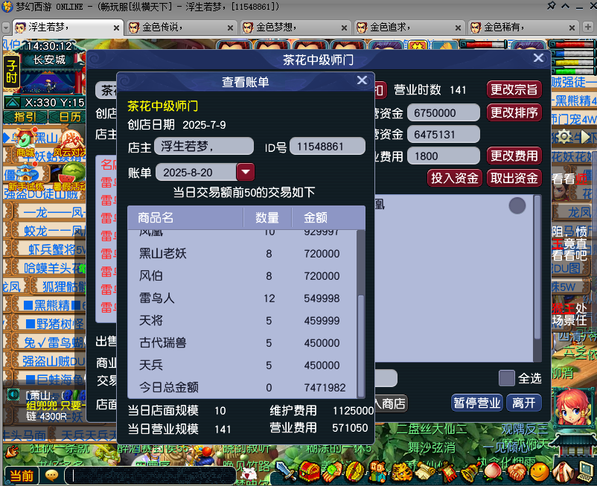
Task: Click the chat text input field
Action: point(150,476)
